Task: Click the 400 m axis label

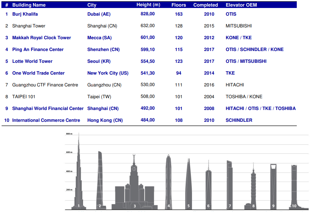Action: [x=69, y=171]
